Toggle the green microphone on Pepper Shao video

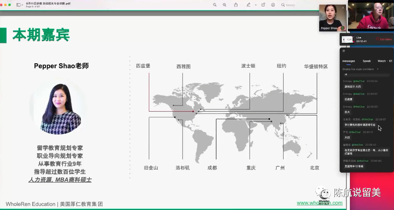pos(342,28)
